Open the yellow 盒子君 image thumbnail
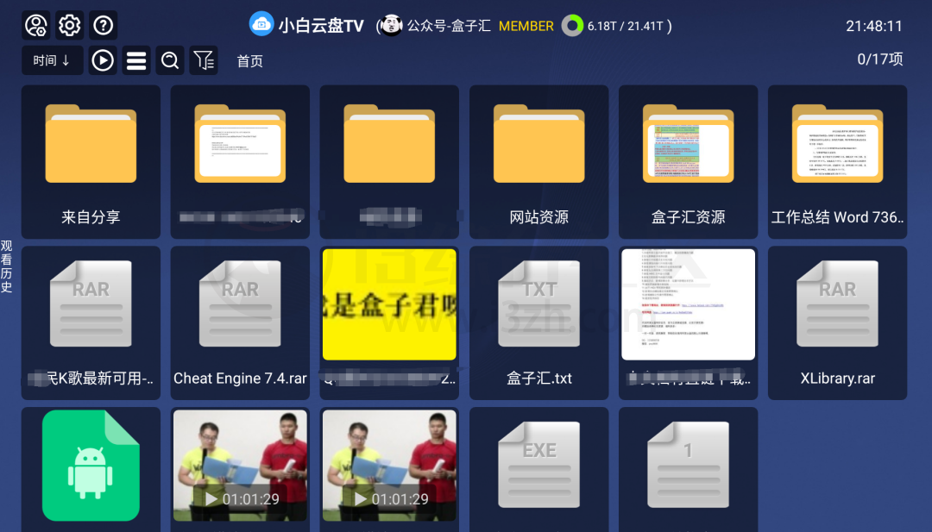 pyautogui.click(x=389, y=304)
